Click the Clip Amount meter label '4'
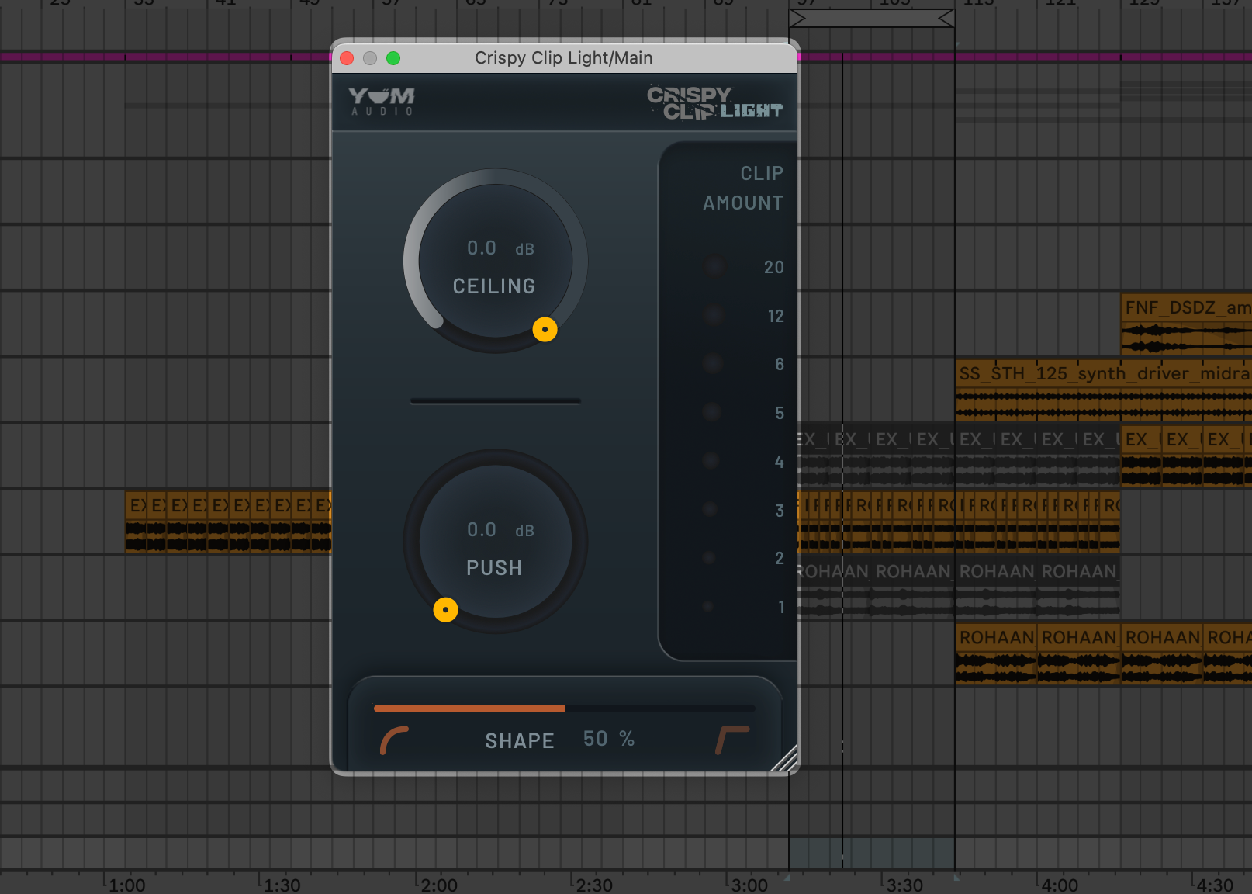 [780, 463]
